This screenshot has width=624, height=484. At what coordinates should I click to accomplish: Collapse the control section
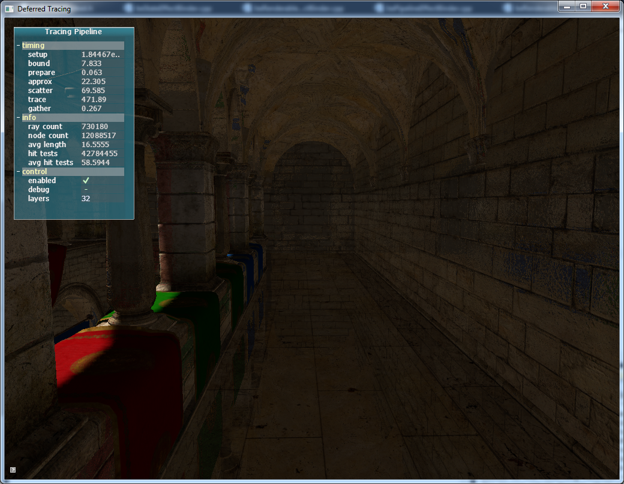(x=19, y=172)
